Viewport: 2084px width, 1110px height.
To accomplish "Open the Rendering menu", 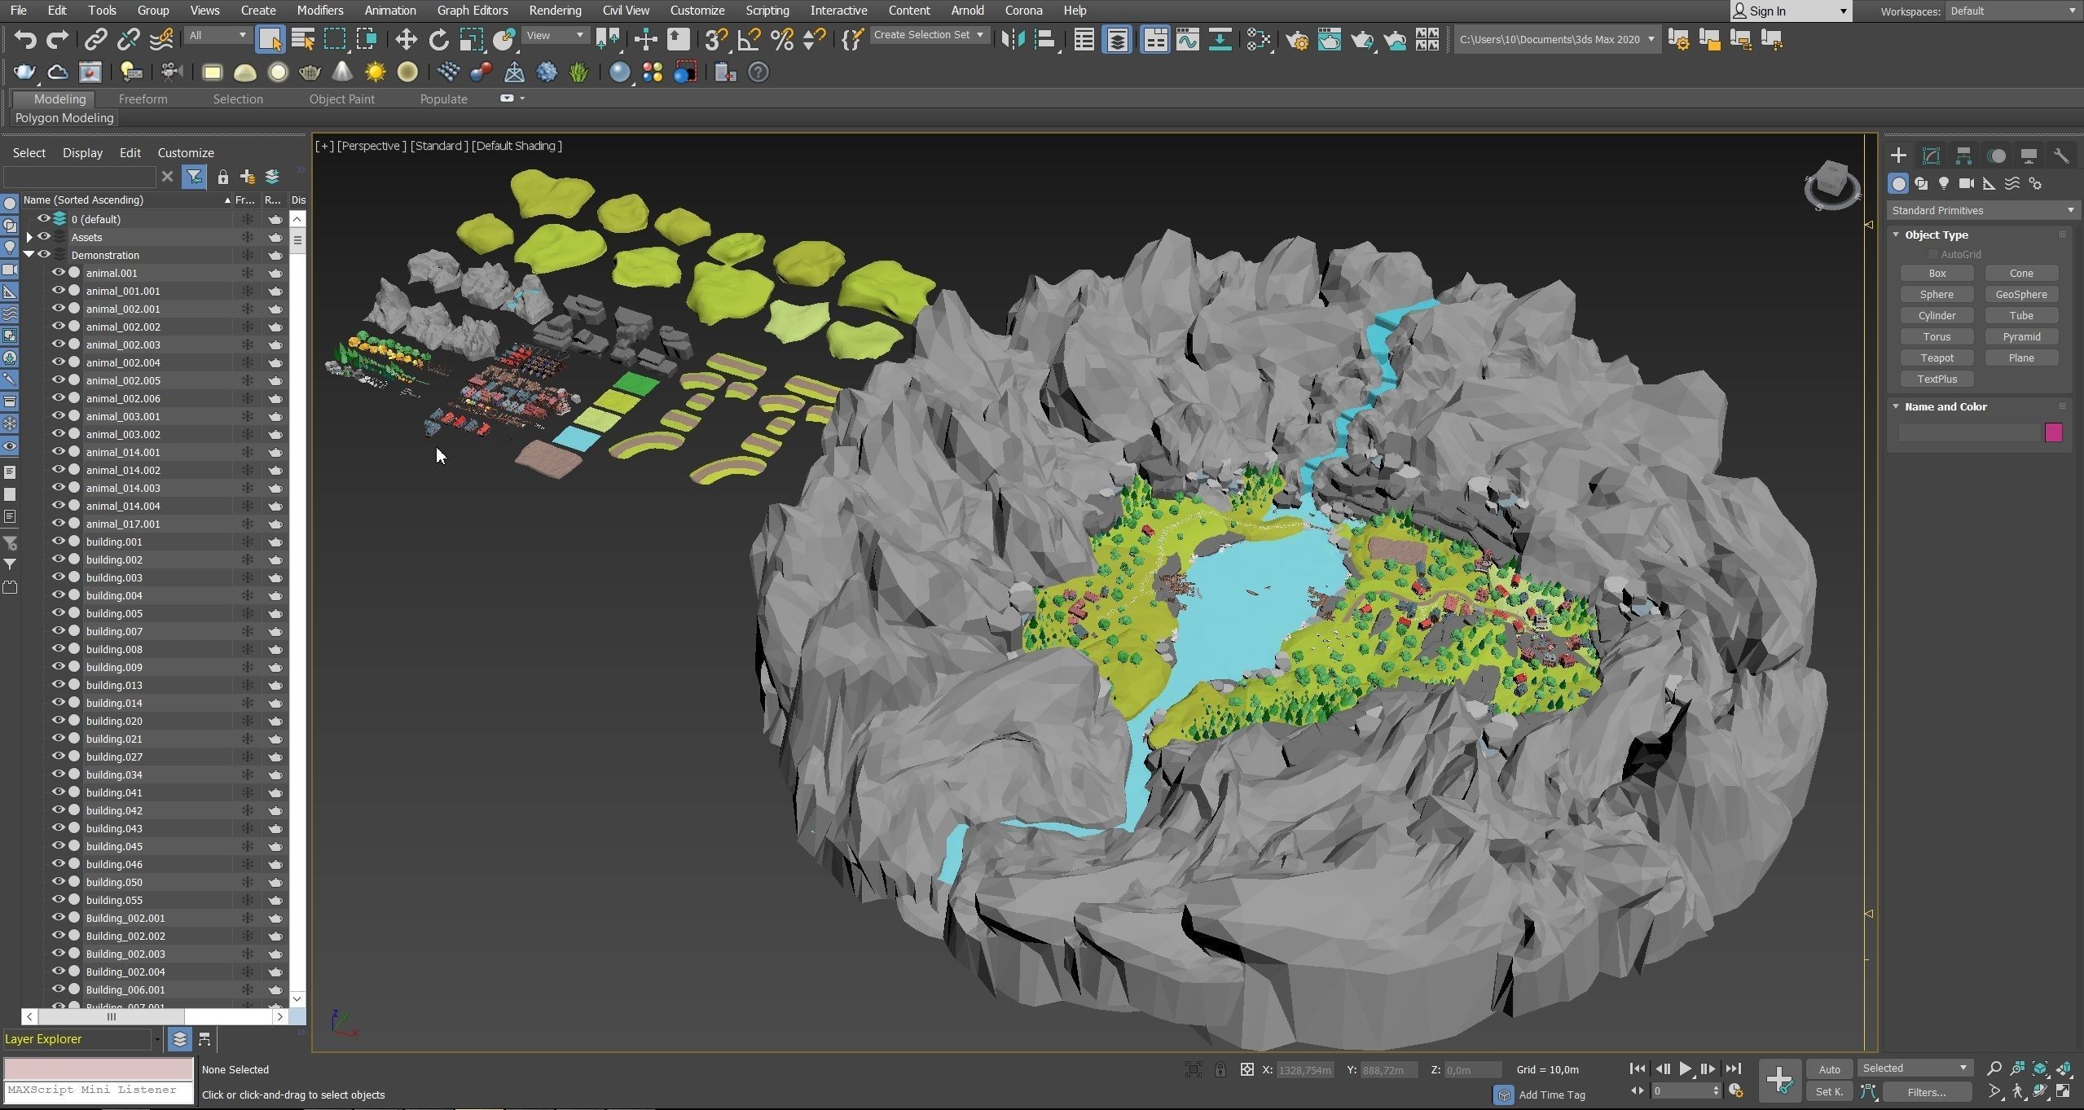I will point(554,11).
